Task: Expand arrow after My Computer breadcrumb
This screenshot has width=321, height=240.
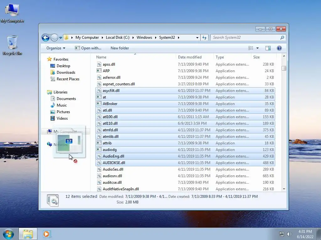Action: 103,38
